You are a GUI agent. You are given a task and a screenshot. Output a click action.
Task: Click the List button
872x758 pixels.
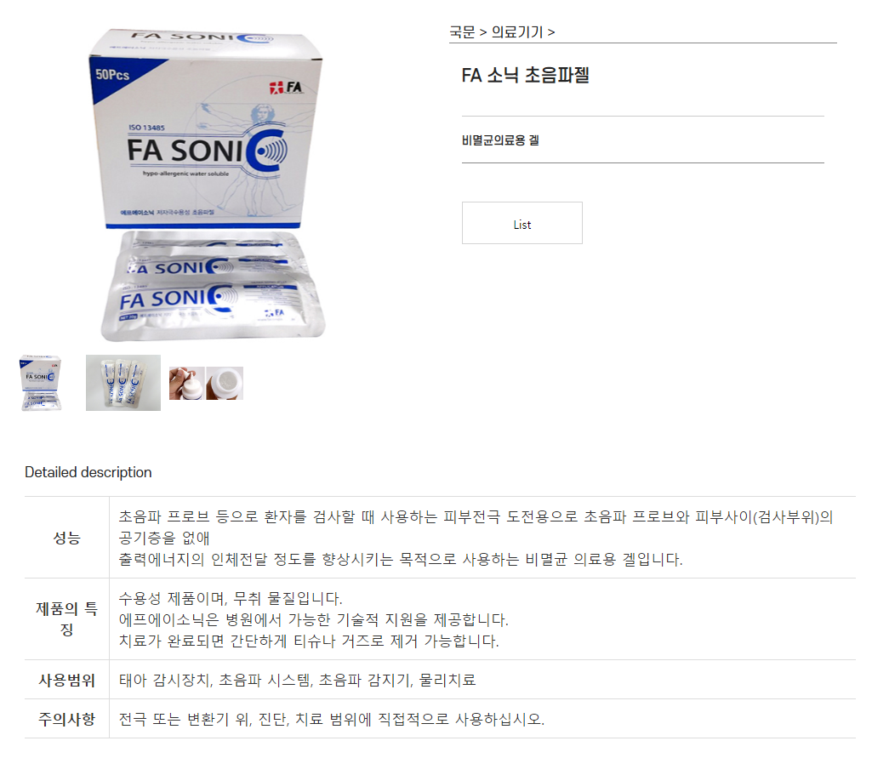[x=521, y=223]
